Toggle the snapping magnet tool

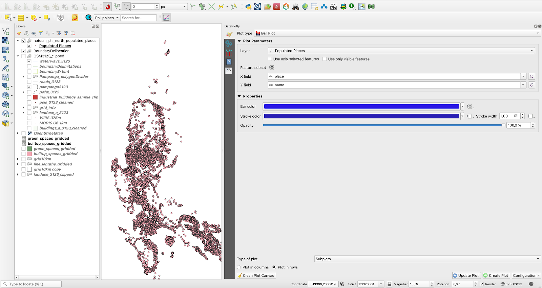107,6
